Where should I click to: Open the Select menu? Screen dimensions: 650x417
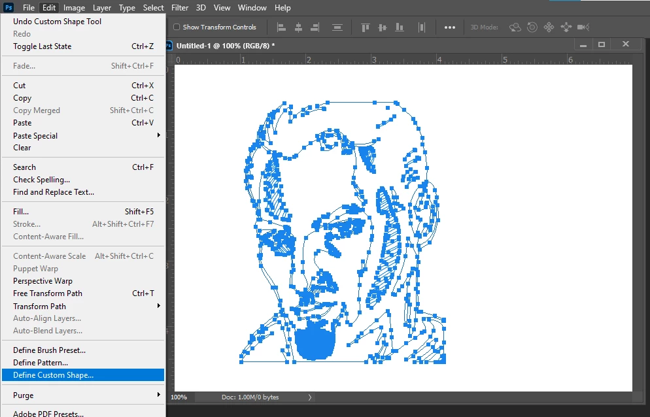154,7
